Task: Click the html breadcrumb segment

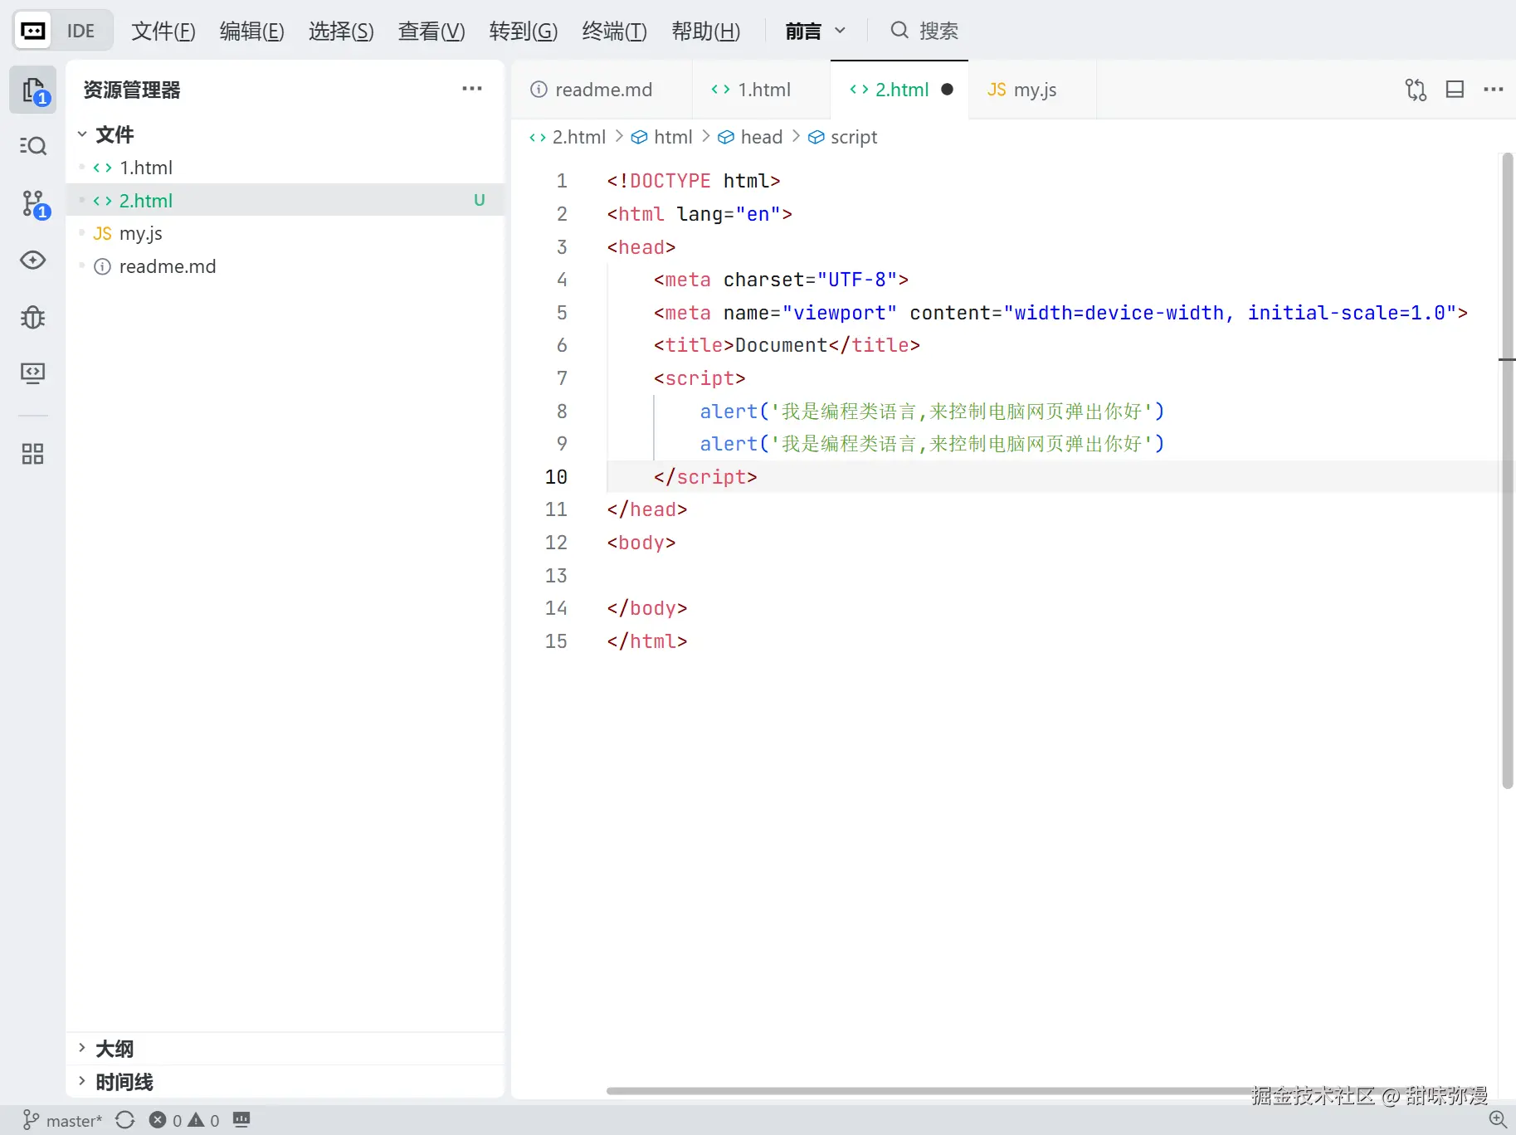Action: 662,137
